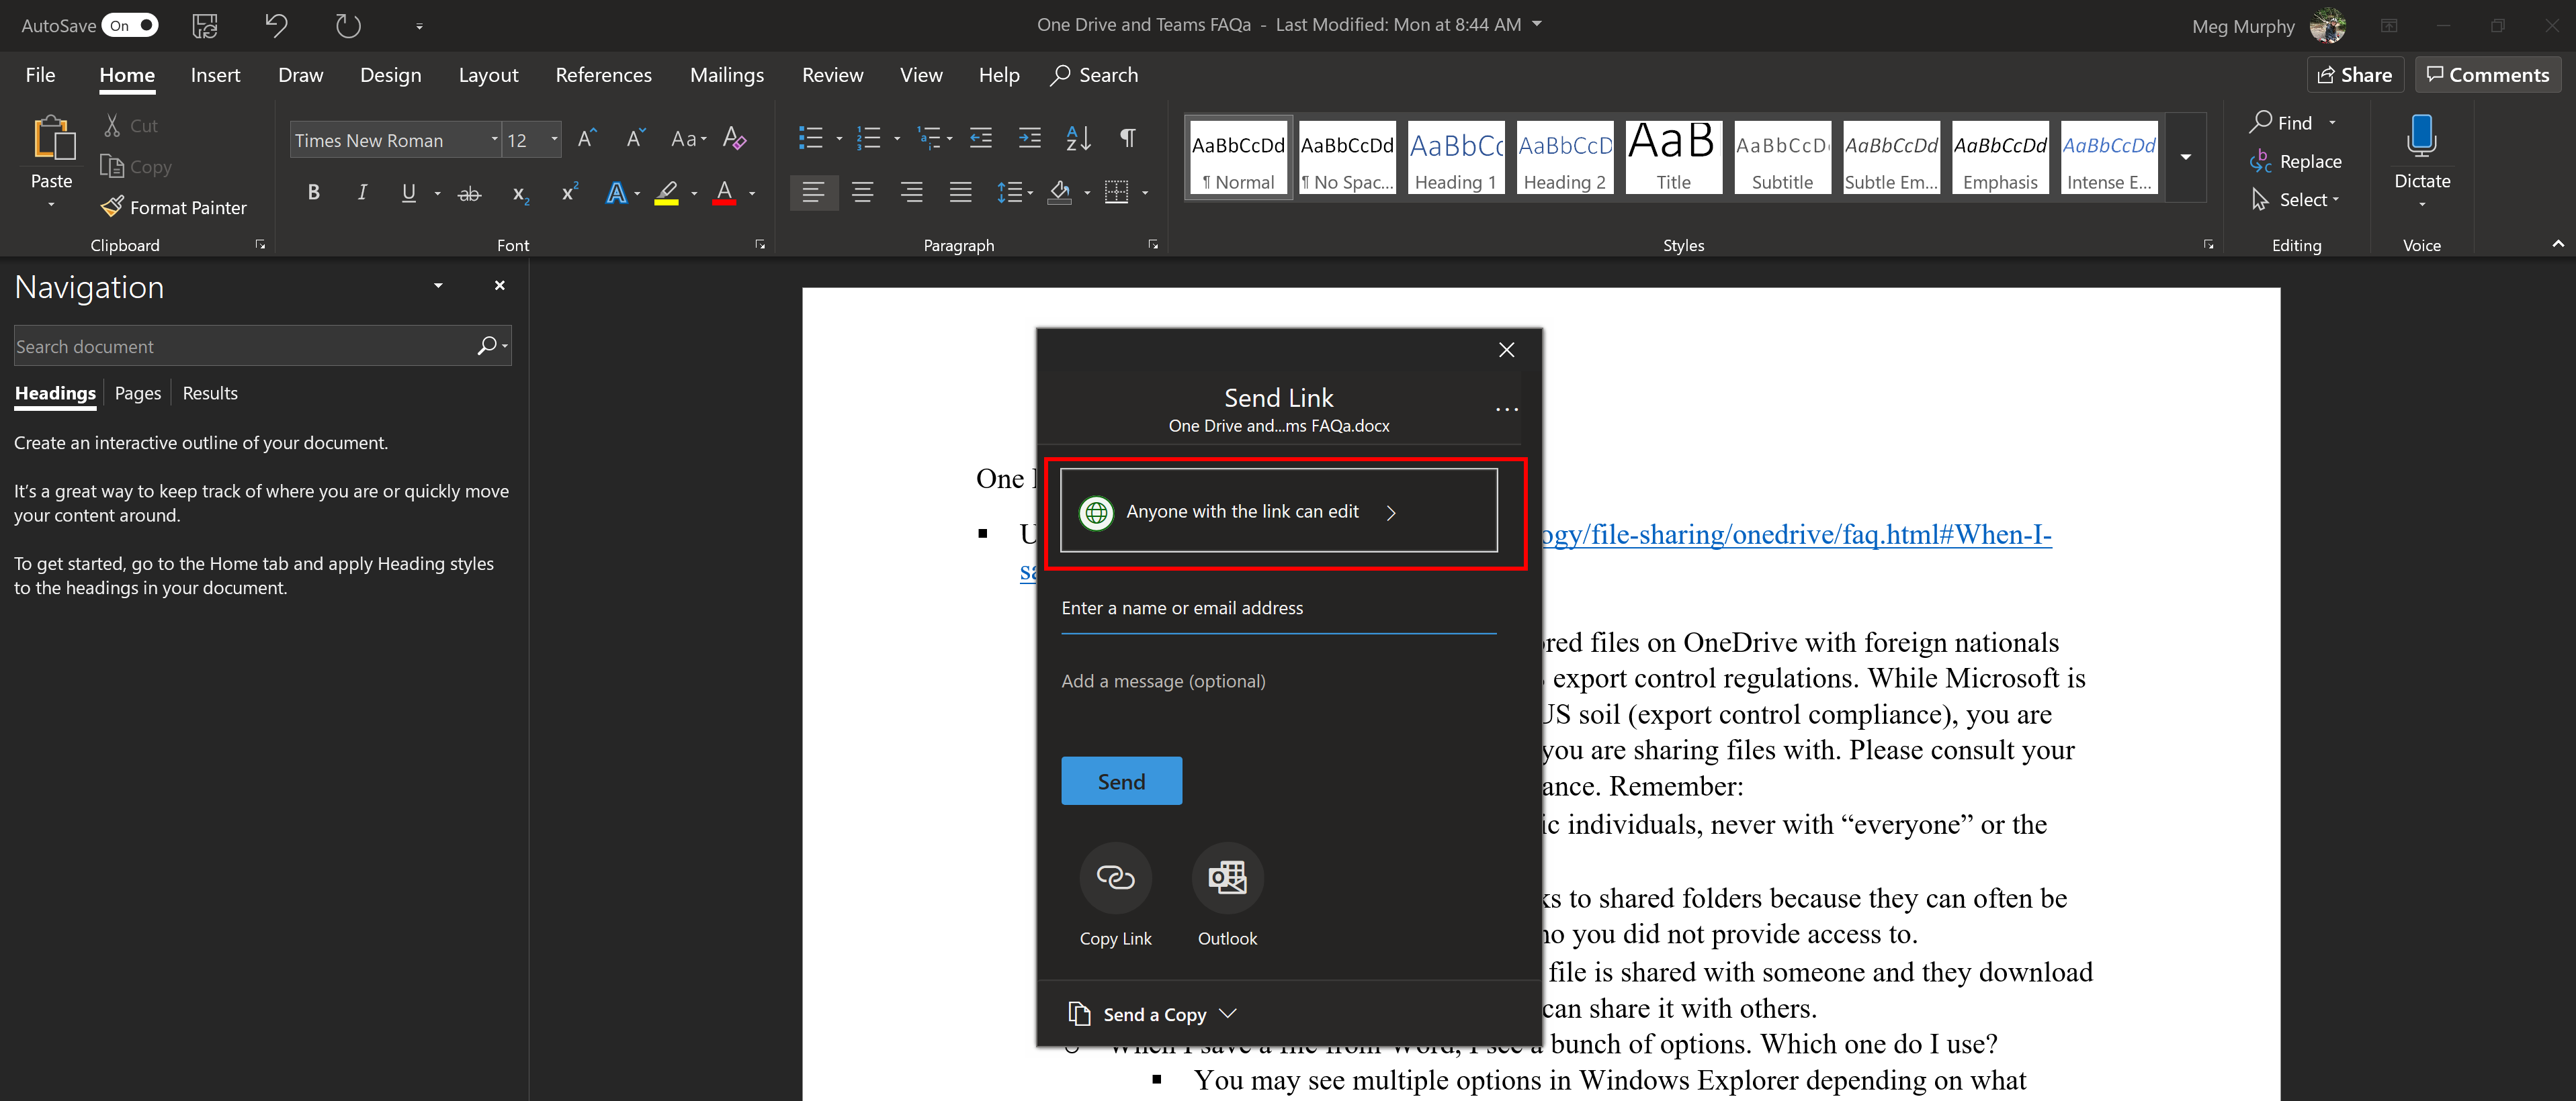Share via Outlook icon
This screenshot has width=2576, height=1101.
click(x=1227, y=877)
